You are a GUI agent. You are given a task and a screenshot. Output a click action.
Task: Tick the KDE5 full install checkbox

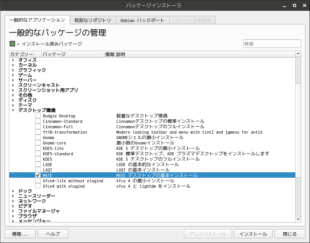[38, 159]
